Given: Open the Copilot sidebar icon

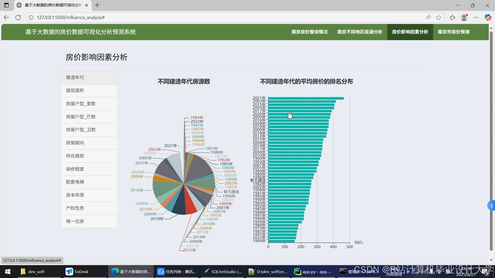Looking at the screenshot, I should click(488, 18).
